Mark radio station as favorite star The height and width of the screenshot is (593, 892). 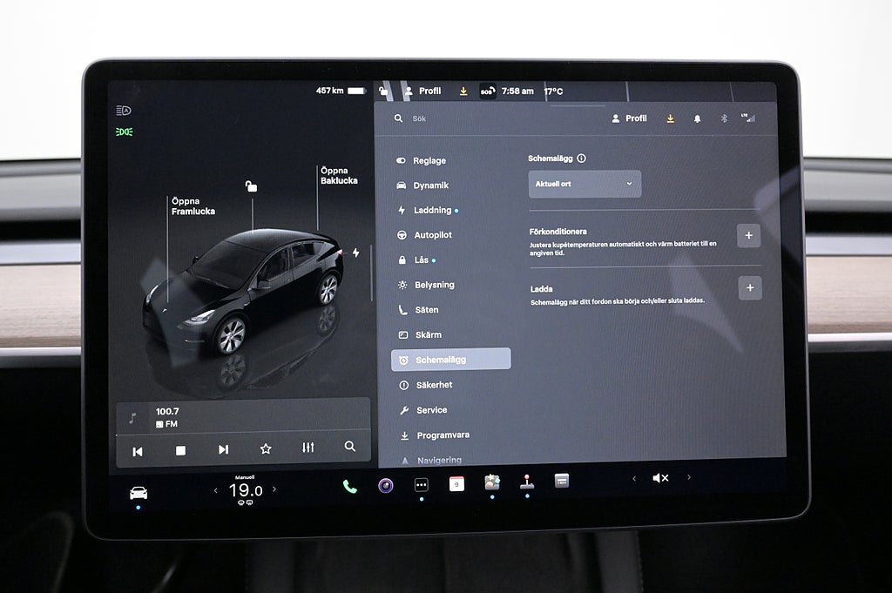point(266,448)
